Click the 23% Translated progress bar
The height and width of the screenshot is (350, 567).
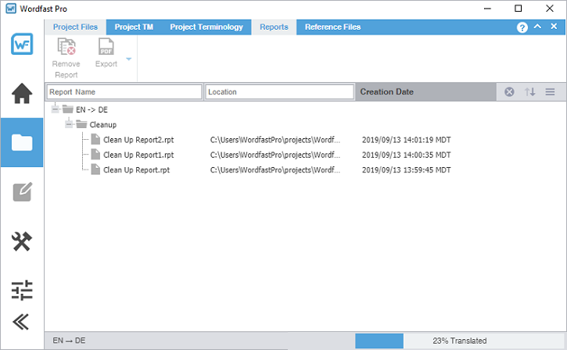click(x=460, y=341)
